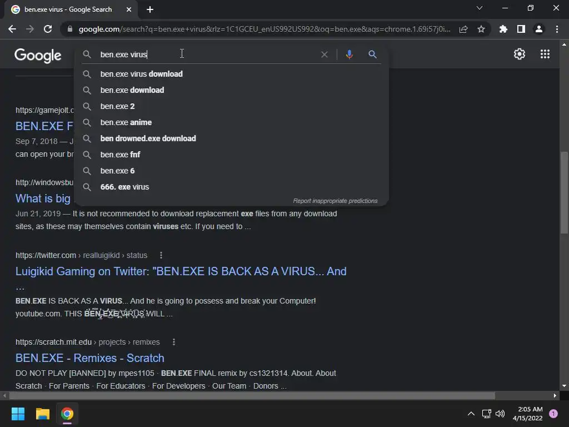Open the Luigikid Gaming on Twitter result

click(181, 271)
